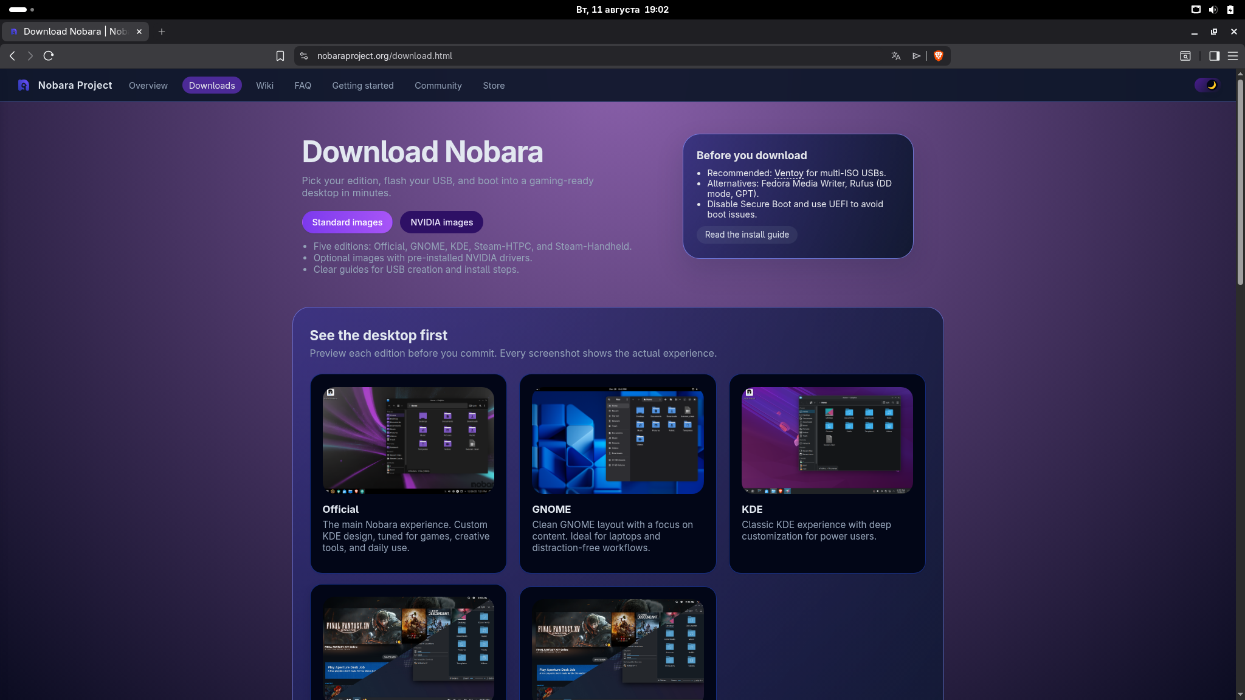
Task: Select the Downloads nav item
Action: point(212,86)
